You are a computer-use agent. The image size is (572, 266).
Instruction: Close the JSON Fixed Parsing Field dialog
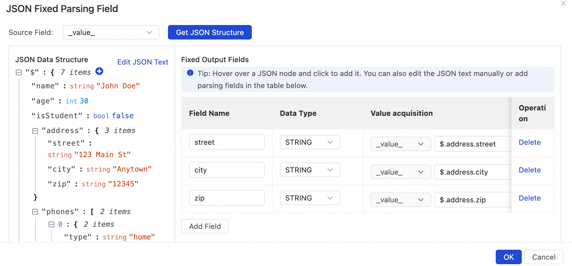pyautogui.click(x=563, y=4)
